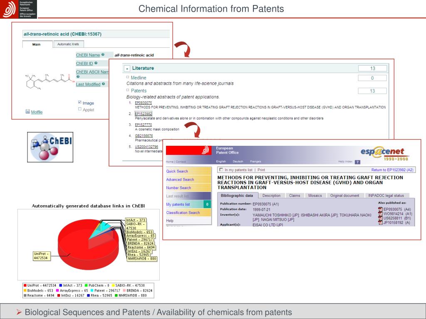426x319 pixels.
Task: Open the Help index question mark icon
Action: [357, 162]
